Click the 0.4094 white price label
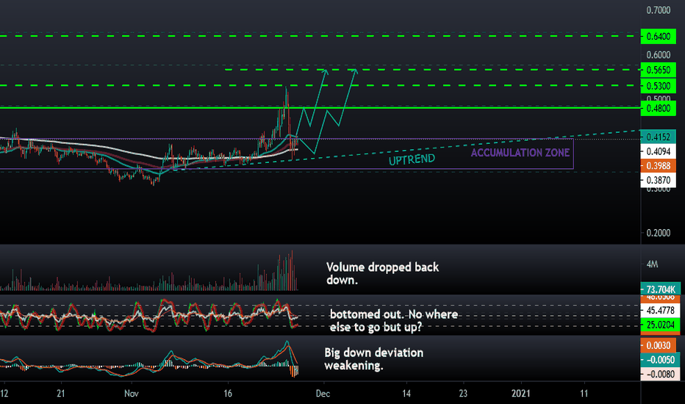Viewport: 685px width, 404px height. [x=658, y=151]
